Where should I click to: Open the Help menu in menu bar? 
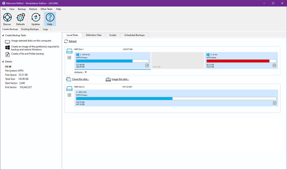click(59, 9)
